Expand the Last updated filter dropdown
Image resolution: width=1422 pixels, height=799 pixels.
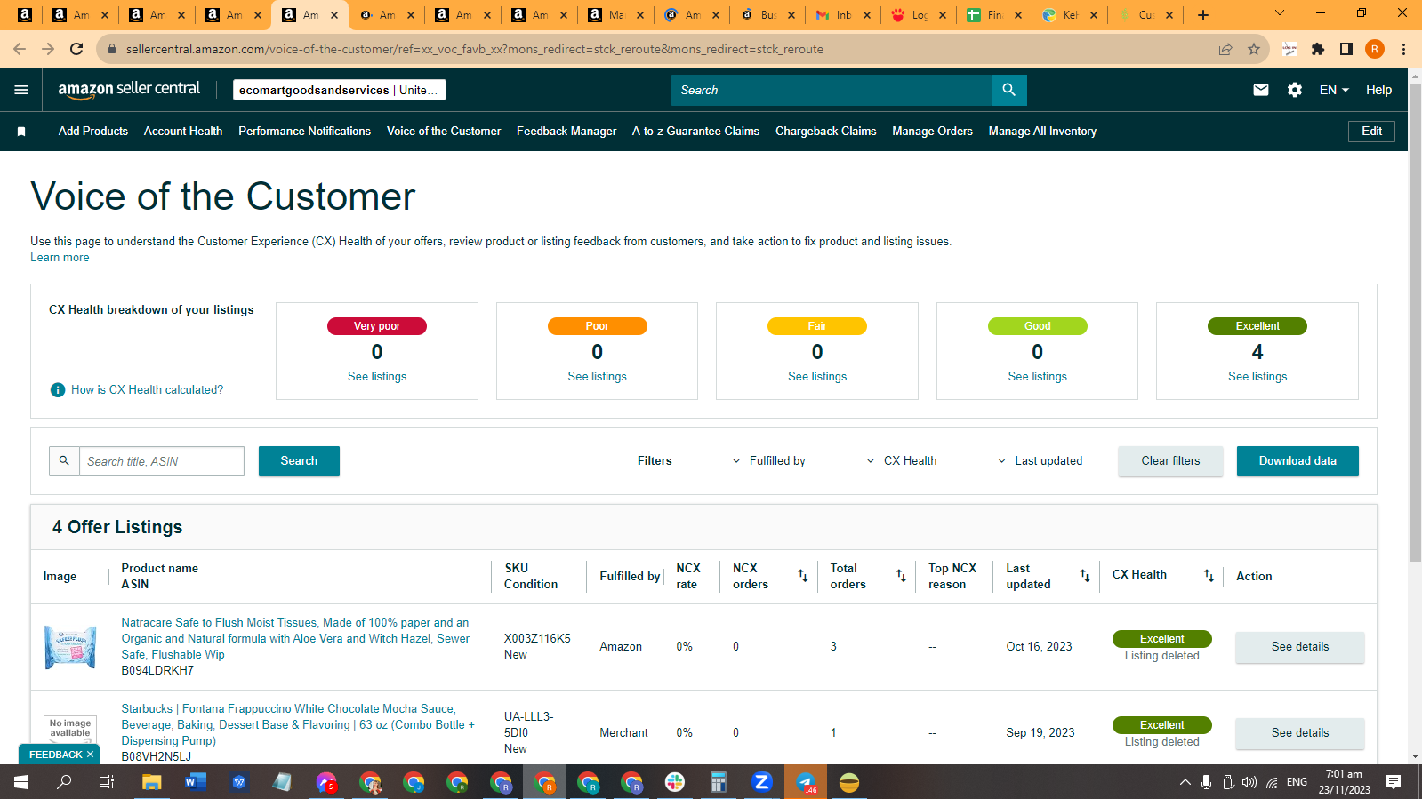point(1040,461)
